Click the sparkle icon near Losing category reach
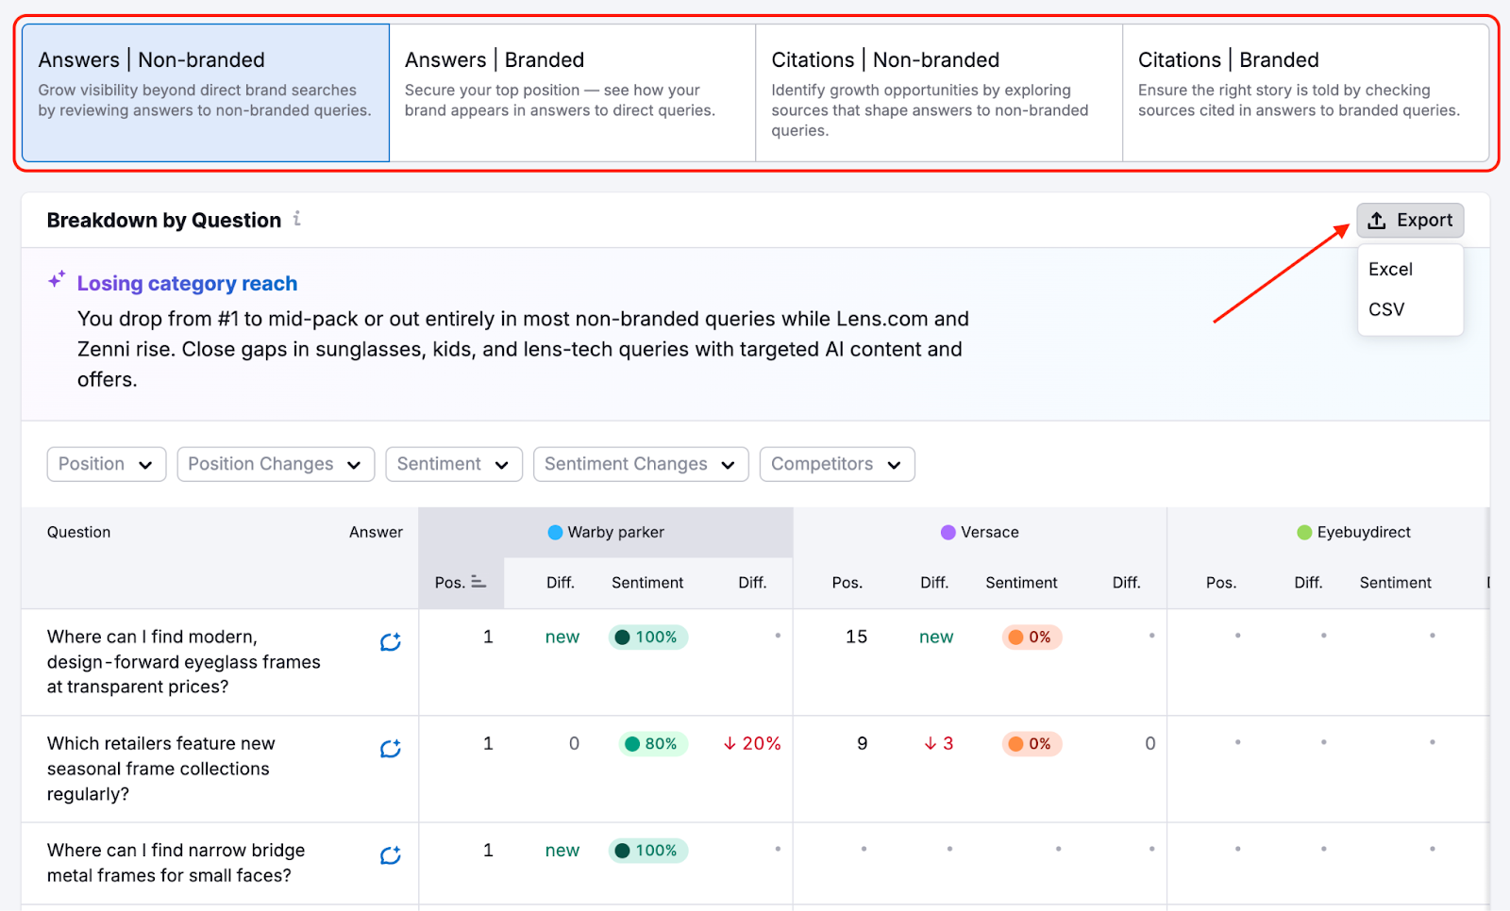 click(57, 278)
